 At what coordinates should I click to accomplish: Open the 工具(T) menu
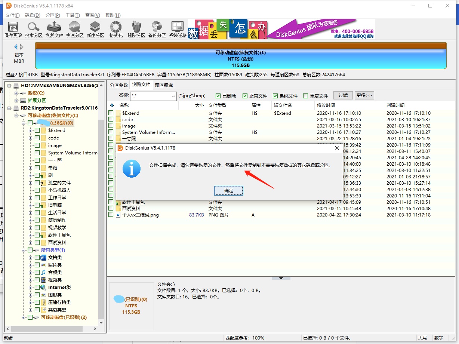73,15
